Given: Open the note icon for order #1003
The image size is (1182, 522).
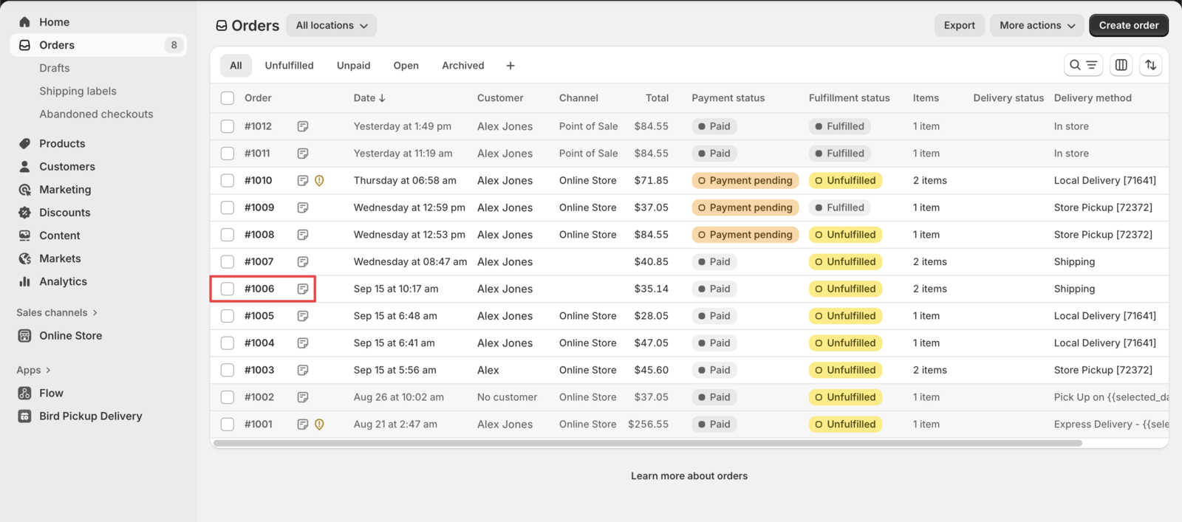Looking at the screenshot, I should [303, 370].
